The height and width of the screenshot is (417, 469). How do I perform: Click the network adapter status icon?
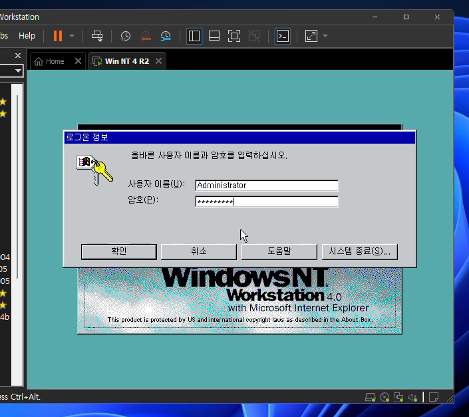tap(398, 397)
